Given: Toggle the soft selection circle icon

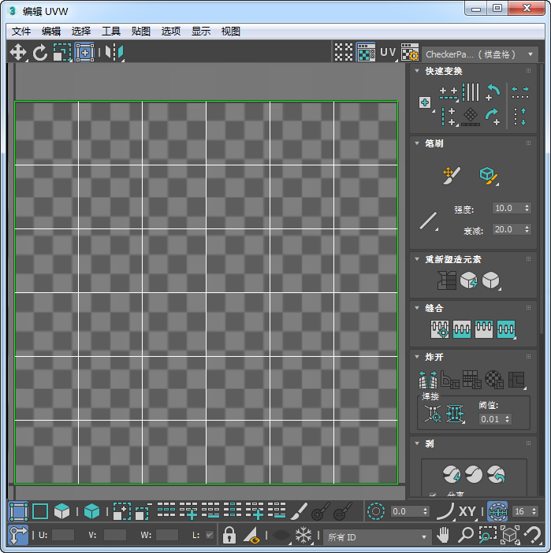Looking at the screenshot, I should (376, 511).
